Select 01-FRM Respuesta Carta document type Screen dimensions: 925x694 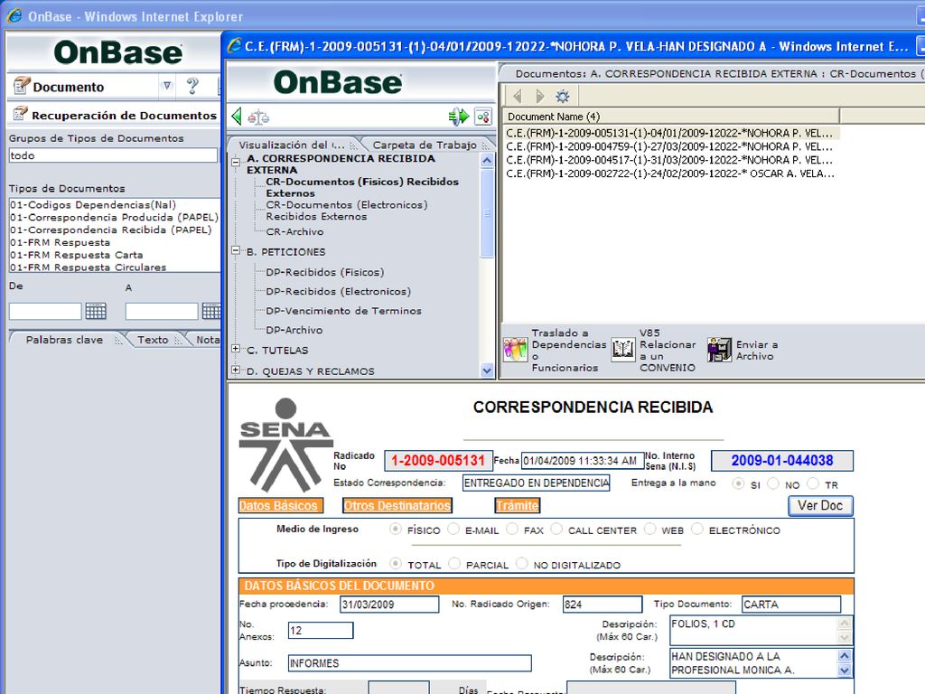tap(77, 254)
